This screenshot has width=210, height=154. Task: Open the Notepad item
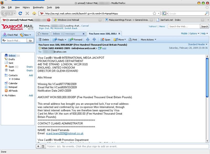pos(13,87)
